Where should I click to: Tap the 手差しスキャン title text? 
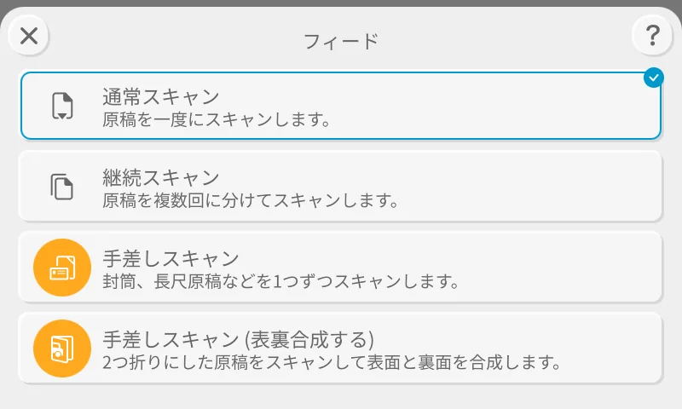[x=170, y=259]
